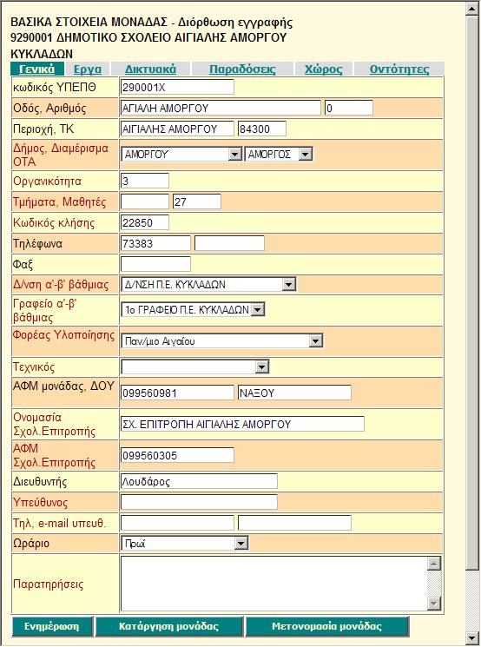This screenshot has height=647, width=481.
Task: Click the page scrollbar down arrow
Action: (x=472, y=637)
